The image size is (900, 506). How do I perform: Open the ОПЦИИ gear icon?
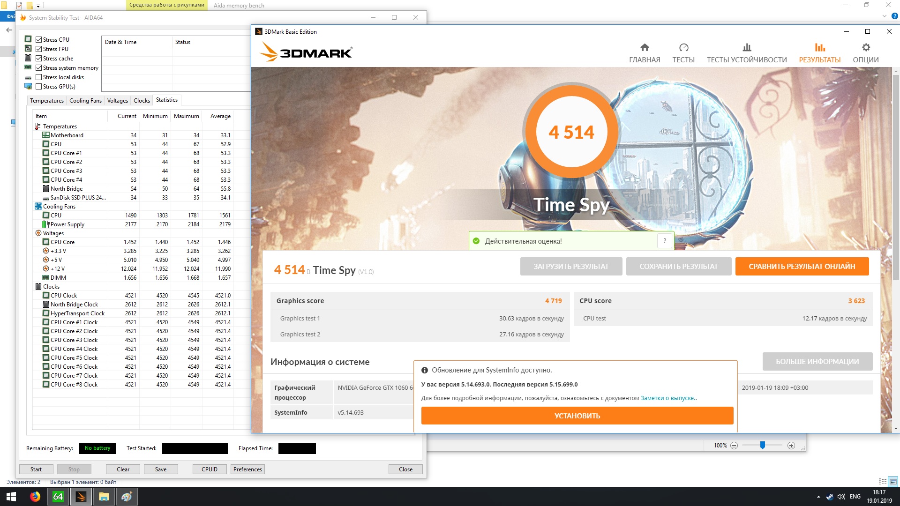click(x=866, y=47)
